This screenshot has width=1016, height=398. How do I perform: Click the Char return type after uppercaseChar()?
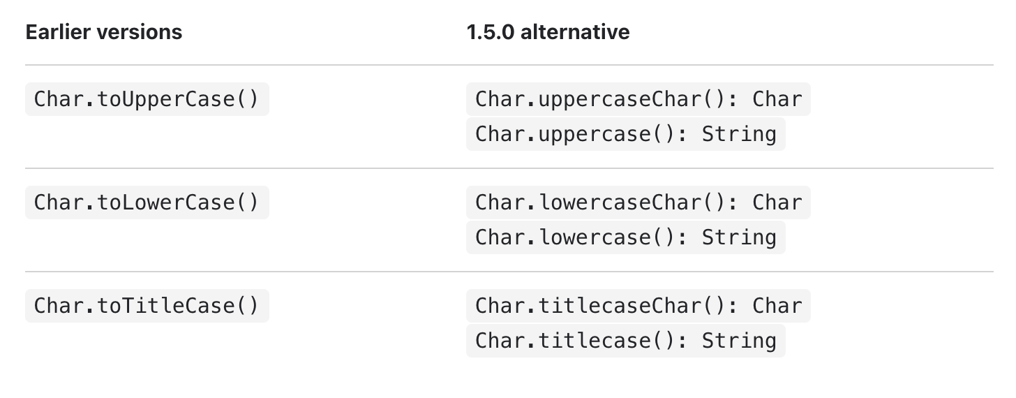[x=777, y=99]
